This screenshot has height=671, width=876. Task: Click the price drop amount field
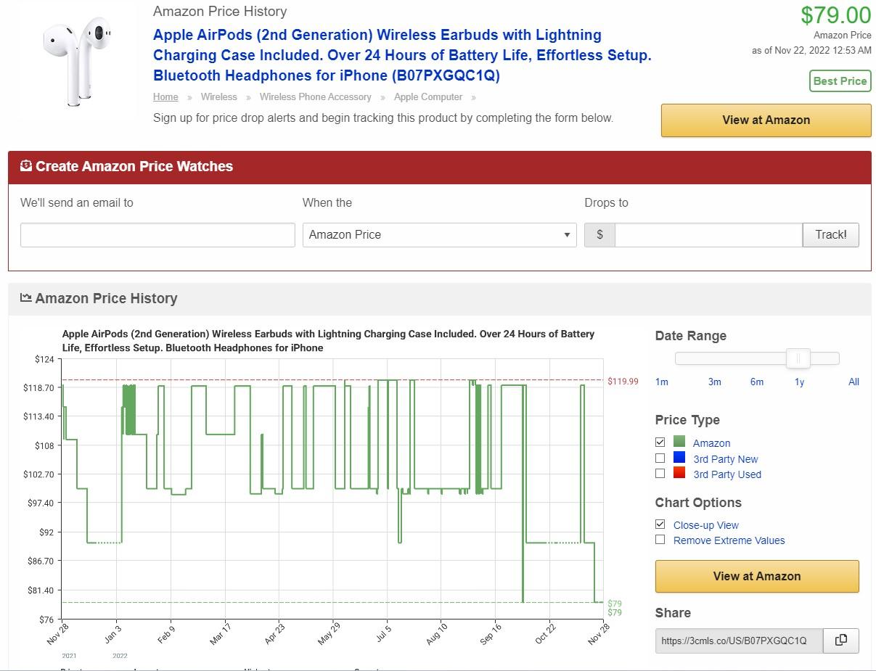[708, 234]
